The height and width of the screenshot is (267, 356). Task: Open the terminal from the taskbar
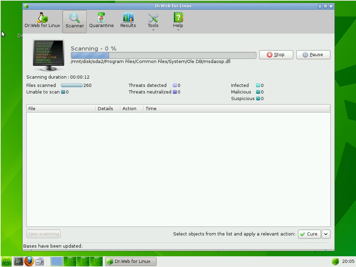tap(18, 261)
